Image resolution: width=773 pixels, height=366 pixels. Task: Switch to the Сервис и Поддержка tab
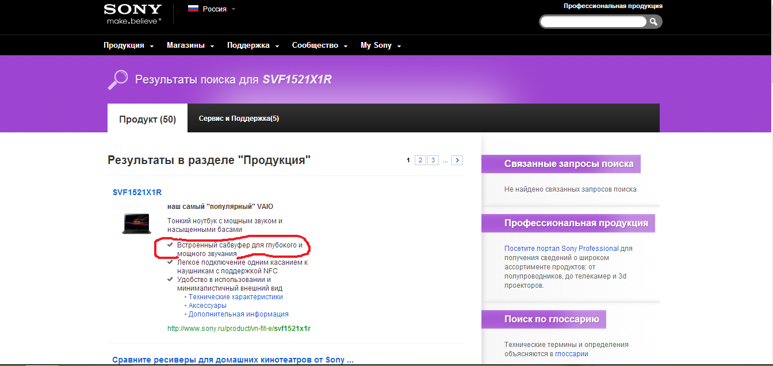239,119
